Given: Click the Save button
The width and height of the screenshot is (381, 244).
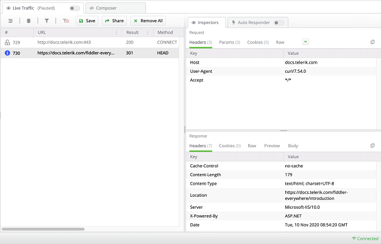Looking at the screenshot, I should (87, 21).
